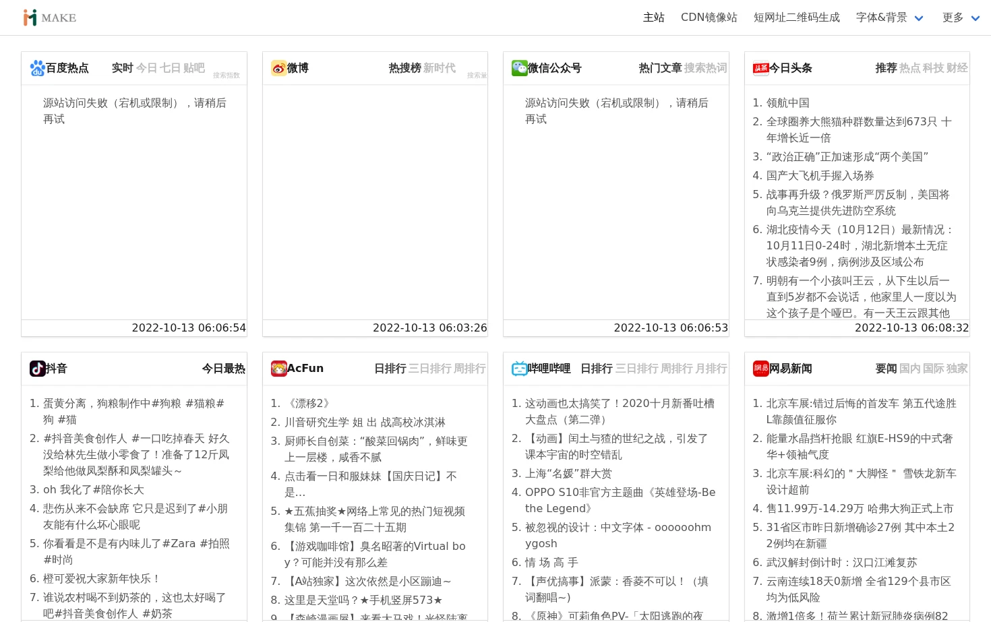The width and height of the screenshot is (991, 622).
Task: Click WeChat card timestamp 2022-10-13 06:06:53
Action: pyautogui.click(x=671, y=328)
